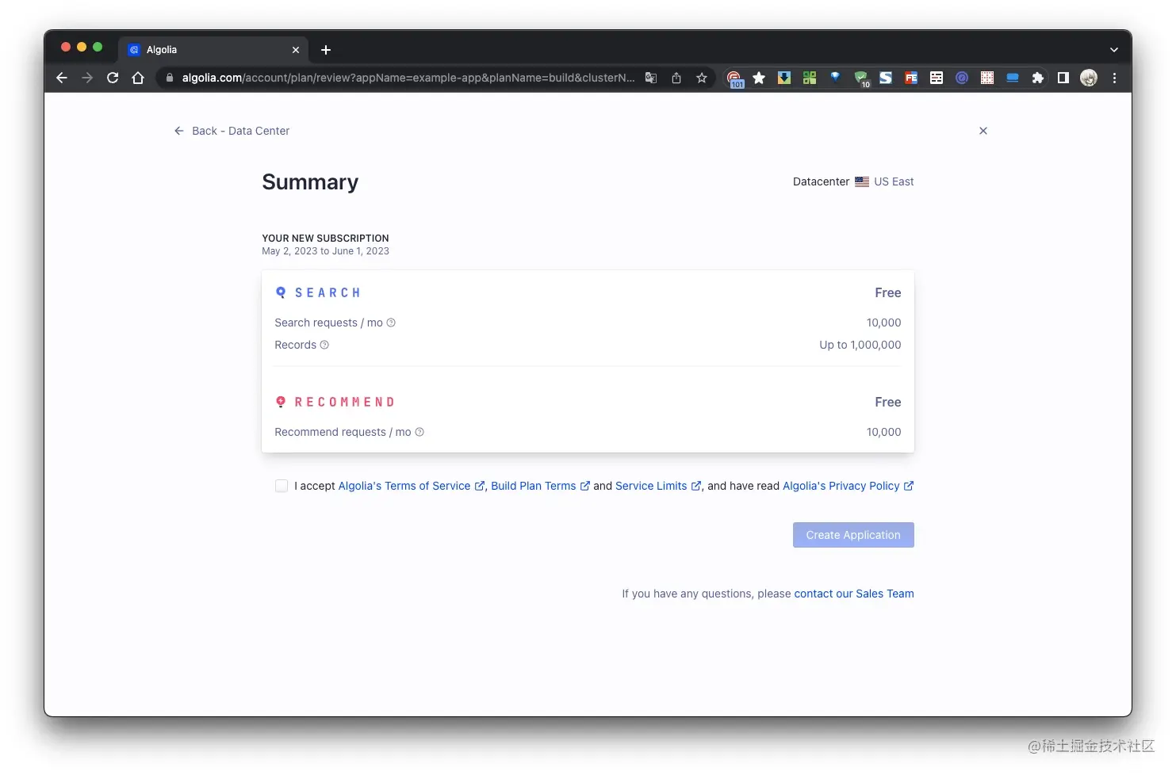The image size is (1176, 775).
Task: Open the browser extensions puzzle icon
Action: (x=1037, y=78)
